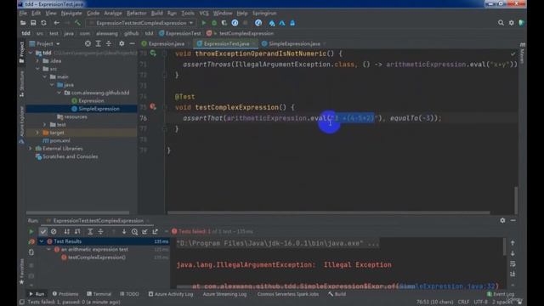
Task: Click the Open folder icon in main toolbar
Action: (x=23, y=23)
